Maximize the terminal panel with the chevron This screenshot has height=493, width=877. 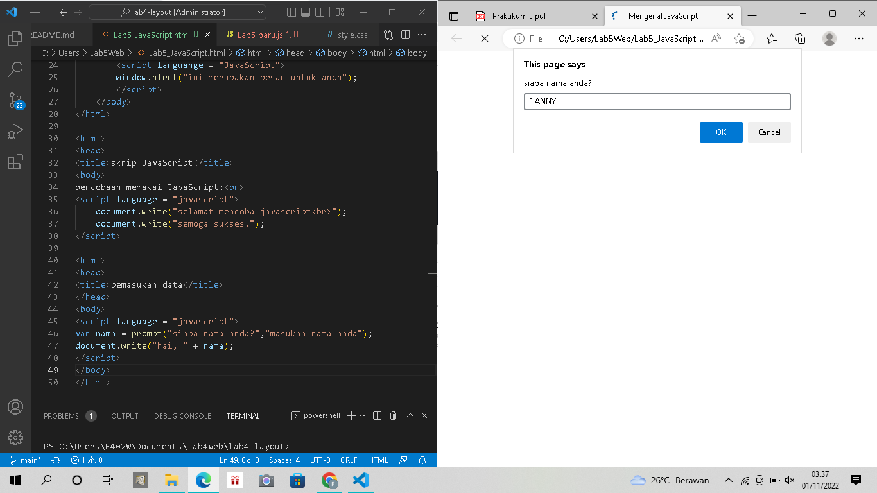click(x=410, y=415)
